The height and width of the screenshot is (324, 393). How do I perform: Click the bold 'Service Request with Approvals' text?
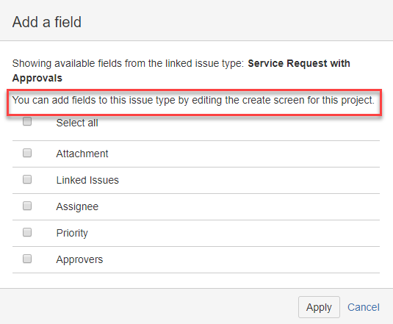181,71
